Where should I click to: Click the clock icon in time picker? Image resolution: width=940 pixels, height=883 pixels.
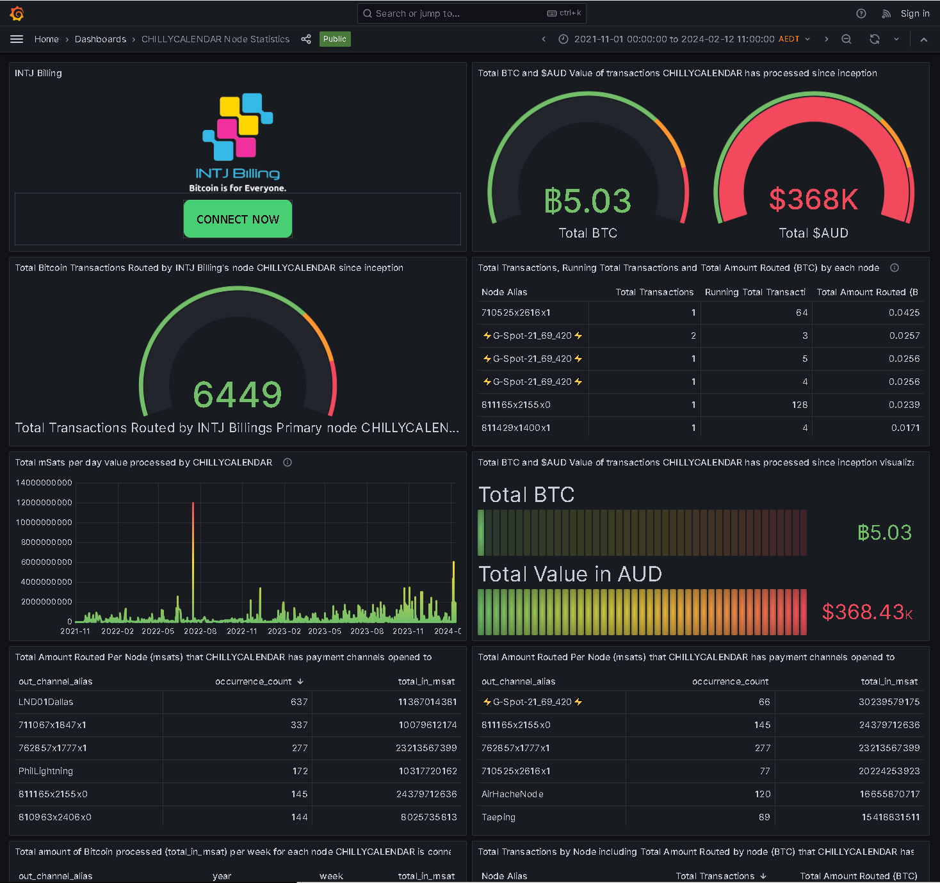[563, 39]
